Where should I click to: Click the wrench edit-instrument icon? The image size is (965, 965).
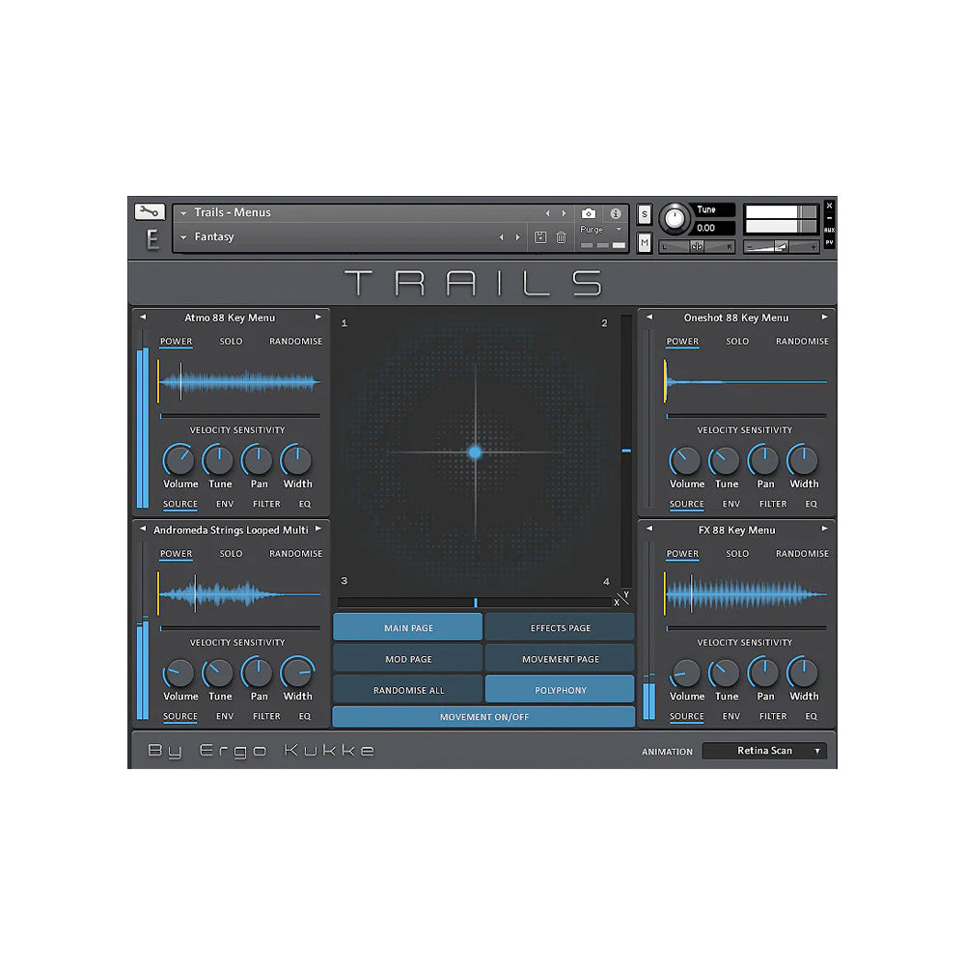click(x=150, y=212)
